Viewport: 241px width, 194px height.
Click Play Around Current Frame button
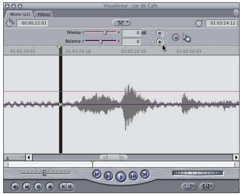[x=133, y=176]
